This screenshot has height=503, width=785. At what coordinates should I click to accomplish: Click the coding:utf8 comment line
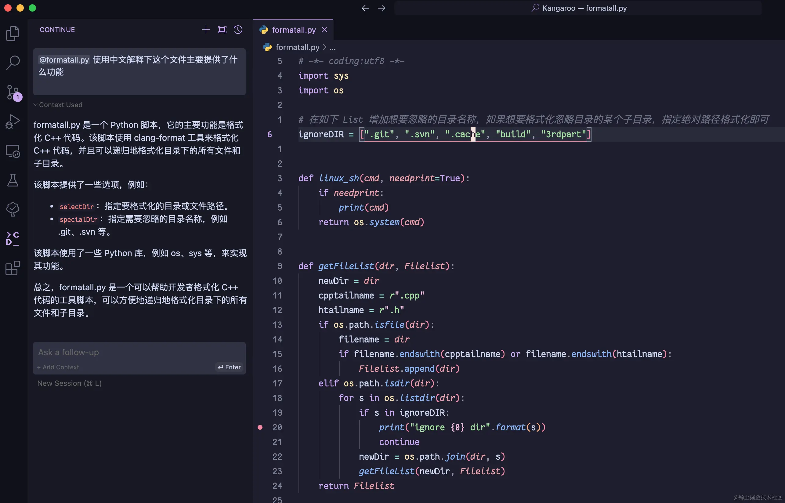pyautogui.click(x=351, y=61)
